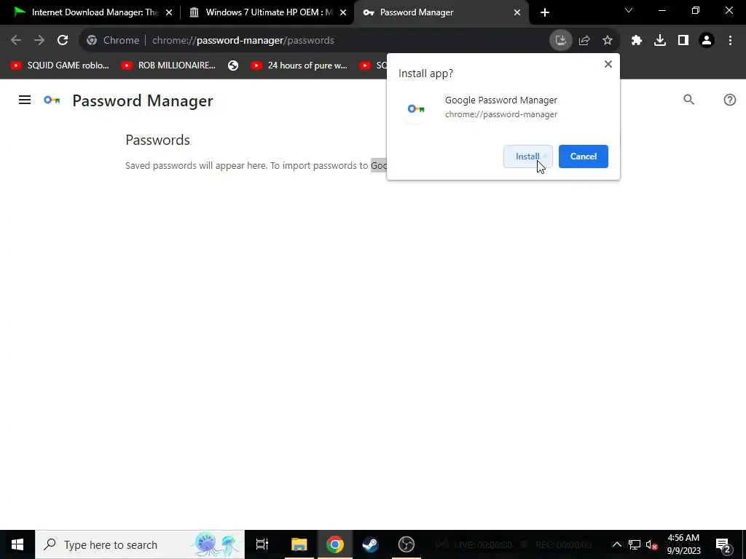Open ROB MILLIONAIRE bookmark
Screen dimensions: 746x559
point(168,66)
